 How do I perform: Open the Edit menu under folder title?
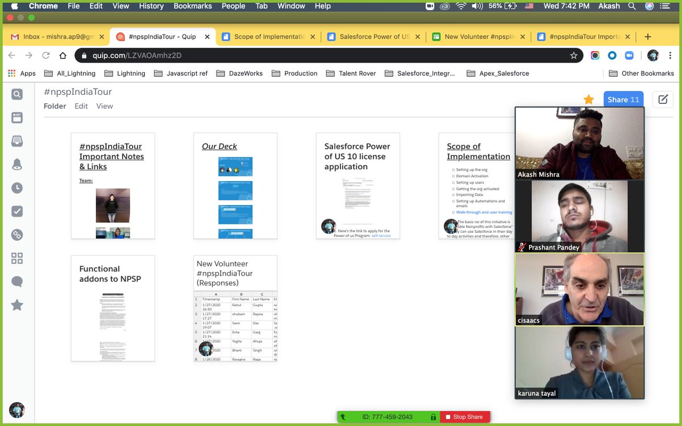click(81, 106)
